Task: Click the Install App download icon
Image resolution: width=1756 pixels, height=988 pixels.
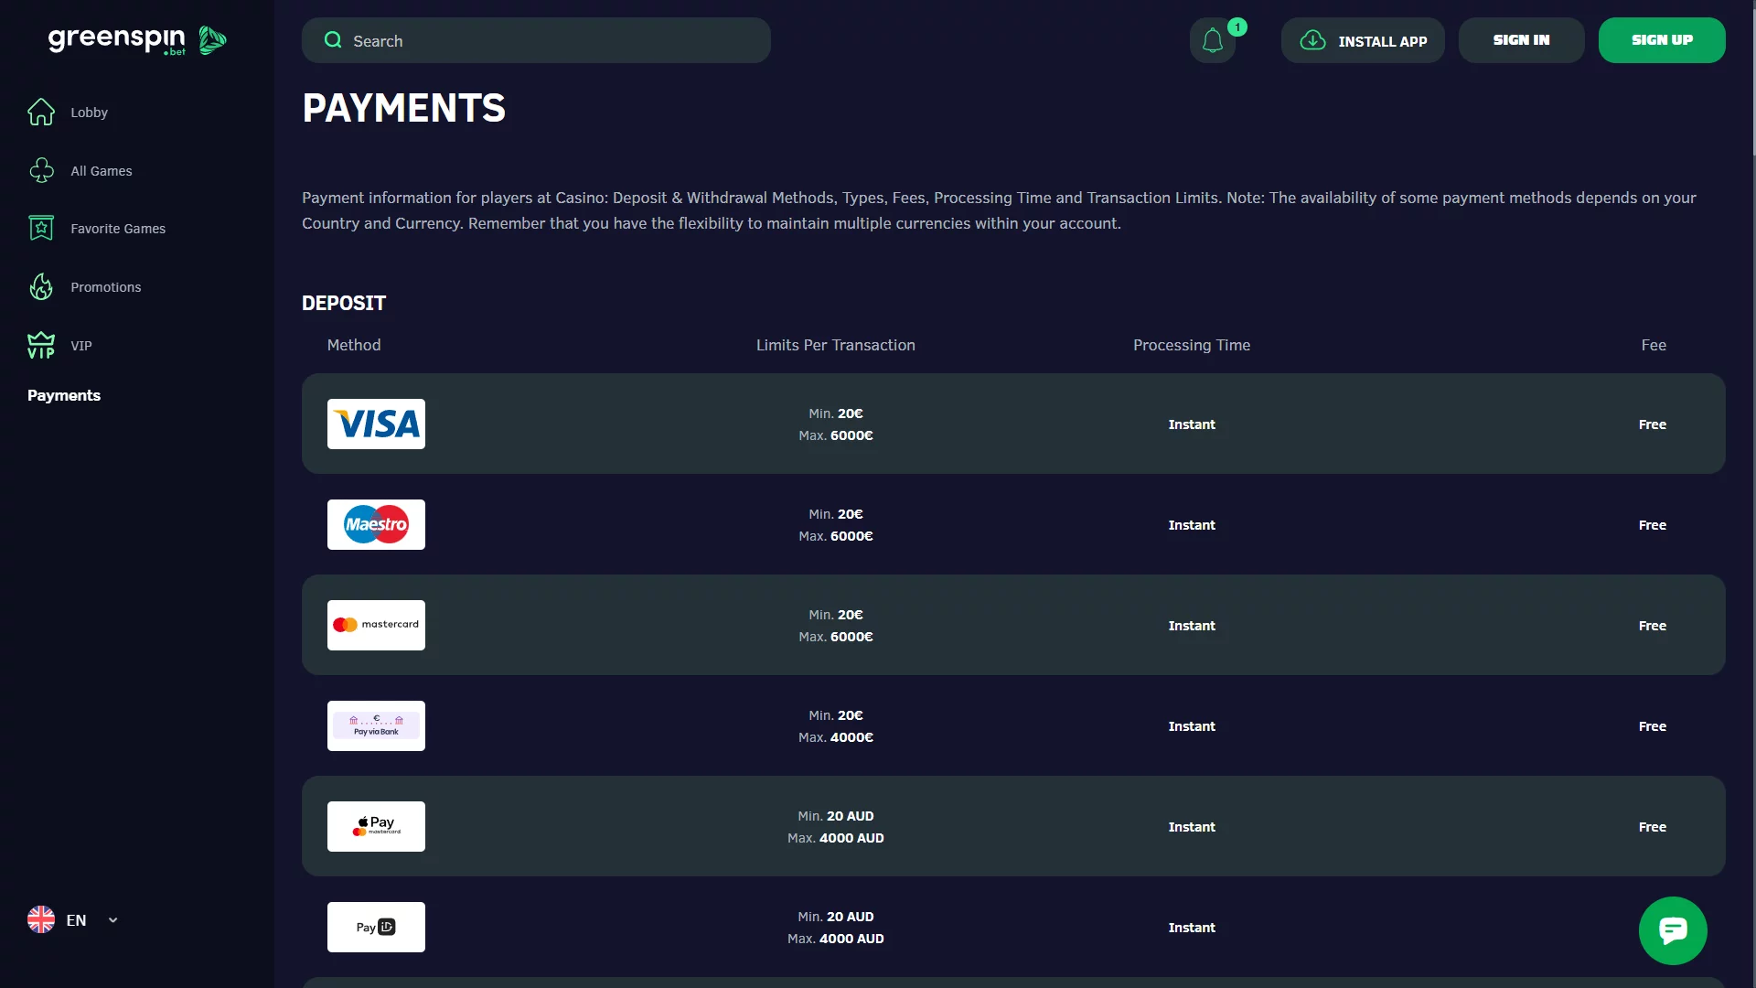Action: point(1312,40)
